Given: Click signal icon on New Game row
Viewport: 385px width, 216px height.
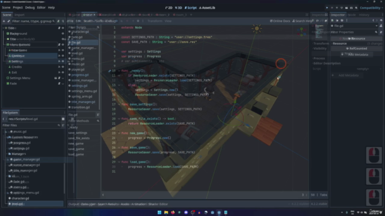Looking at the screenshot, I should pyautogui.click(x=59, y=50).
